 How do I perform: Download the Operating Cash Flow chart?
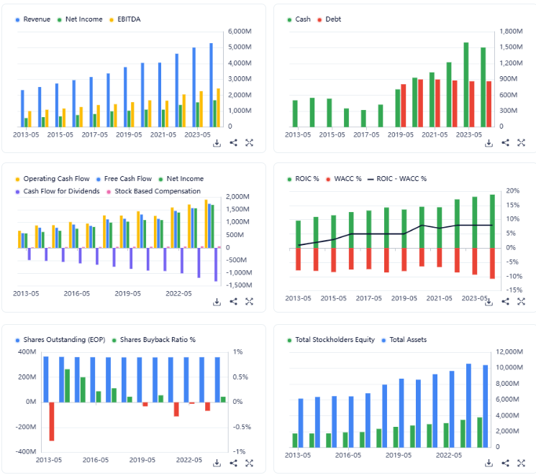pos(217,302)
